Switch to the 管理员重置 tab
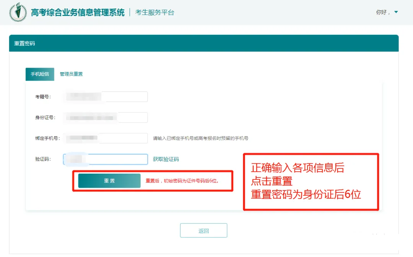 [x=71, y=74]
